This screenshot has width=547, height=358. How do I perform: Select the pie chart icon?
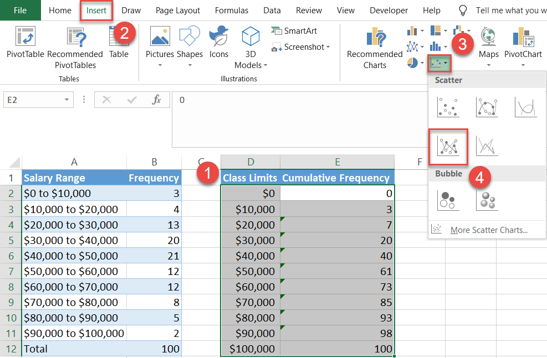tap(412, 63)
